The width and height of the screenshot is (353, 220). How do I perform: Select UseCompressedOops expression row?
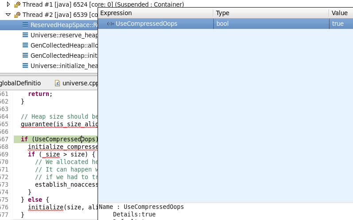226,24
